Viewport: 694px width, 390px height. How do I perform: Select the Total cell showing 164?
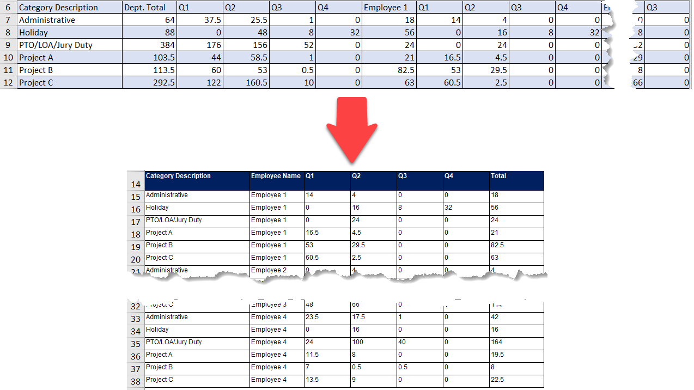pos(516,343)
